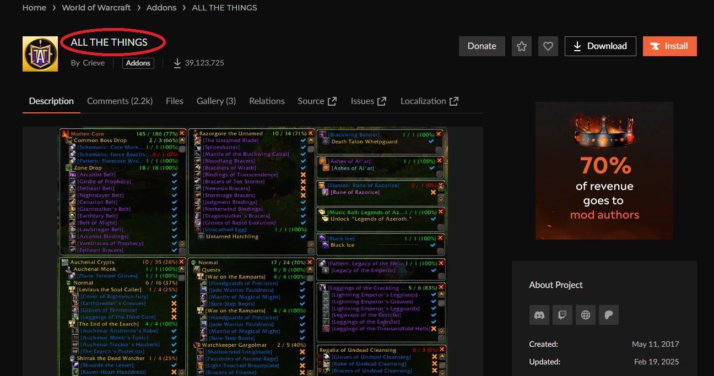The image size is (714, 376).
Task: Click the 39,123,725 downloads count
Action: [x=204, y=63]
